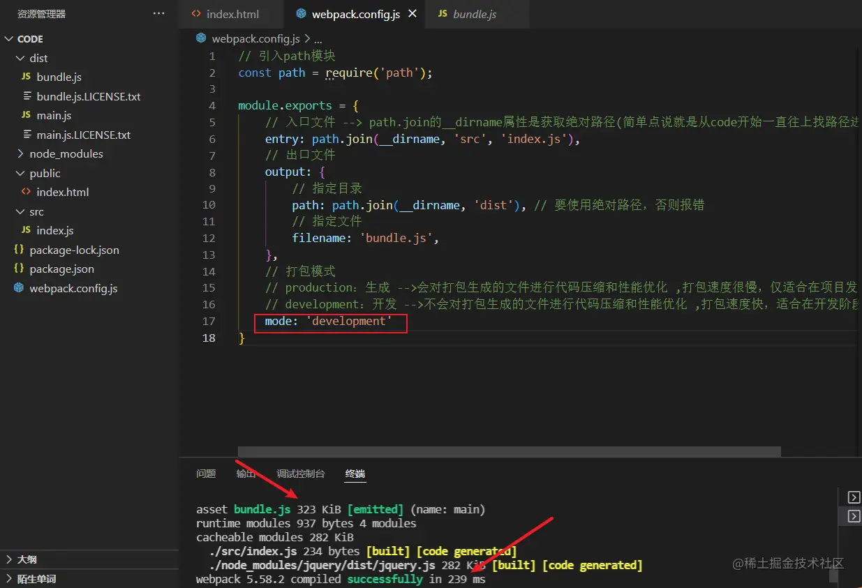Select the 终端 terminal panel tab

[355, 474]
